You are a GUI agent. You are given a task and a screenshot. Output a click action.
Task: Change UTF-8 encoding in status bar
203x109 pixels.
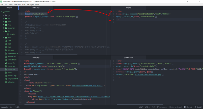point(147,107)
